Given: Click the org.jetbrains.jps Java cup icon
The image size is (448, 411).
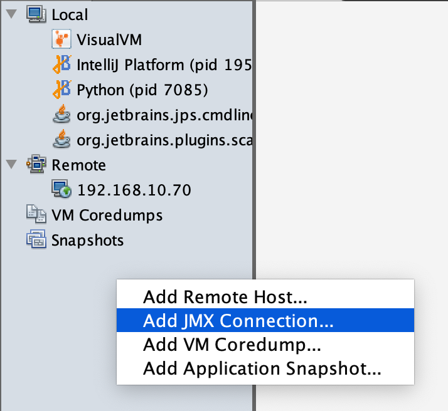Looking at the screenshot, I should 61,115.
